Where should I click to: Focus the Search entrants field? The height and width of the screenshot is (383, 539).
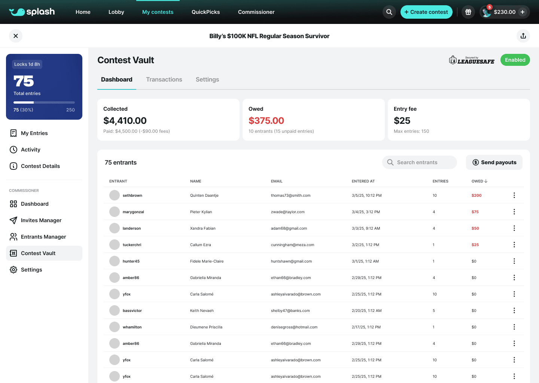click(420, 162)
